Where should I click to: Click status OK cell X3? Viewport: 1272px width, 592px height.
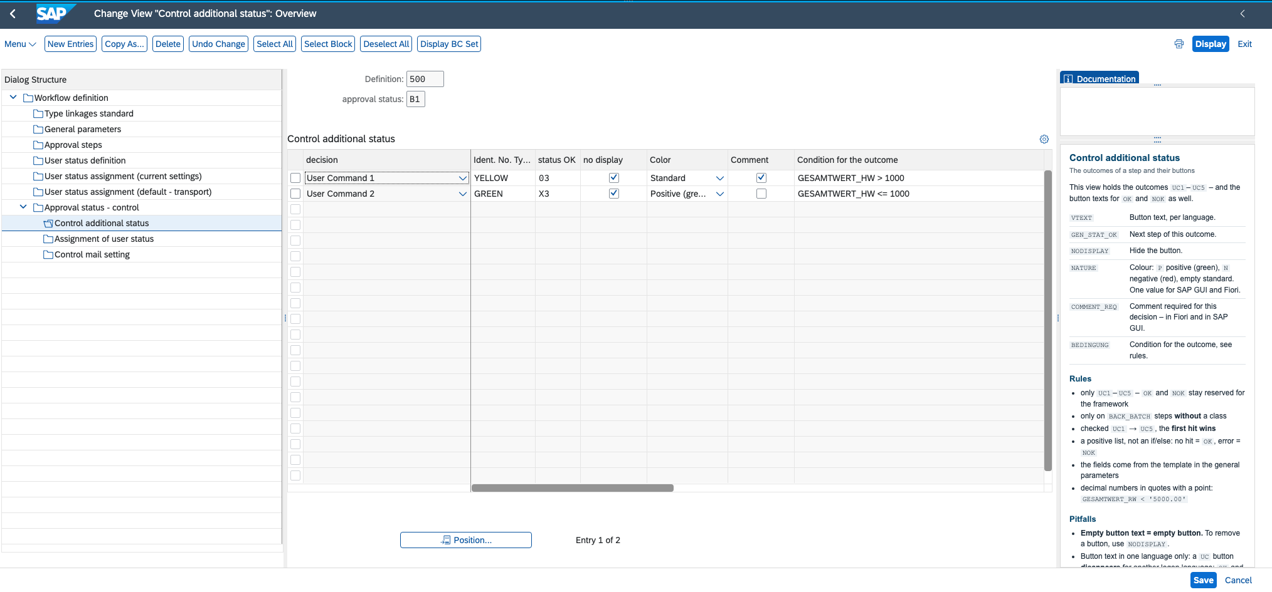point(558,194)
